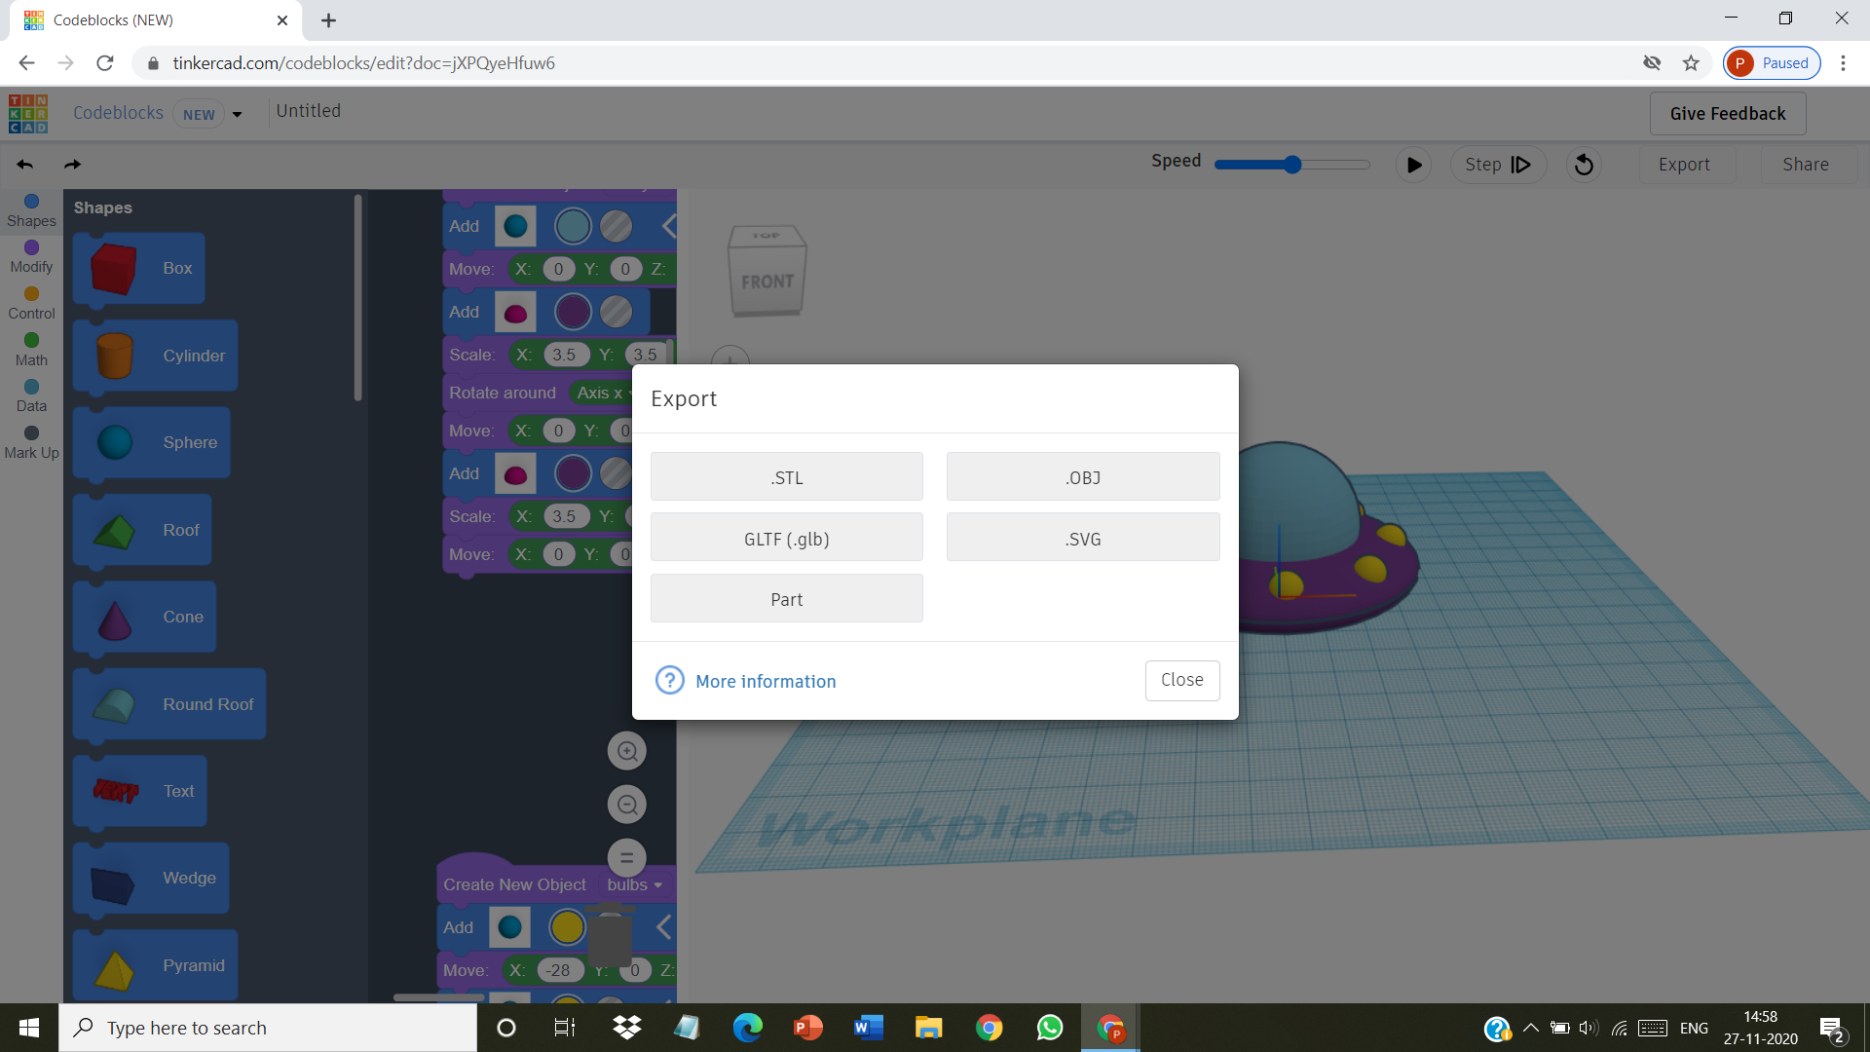Export the model as .STL
The image size is (1870, 1052).
[x=786, y=476]
